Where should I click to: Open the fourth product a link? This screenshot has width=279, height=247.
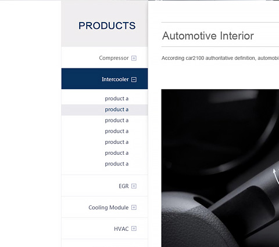117,131
